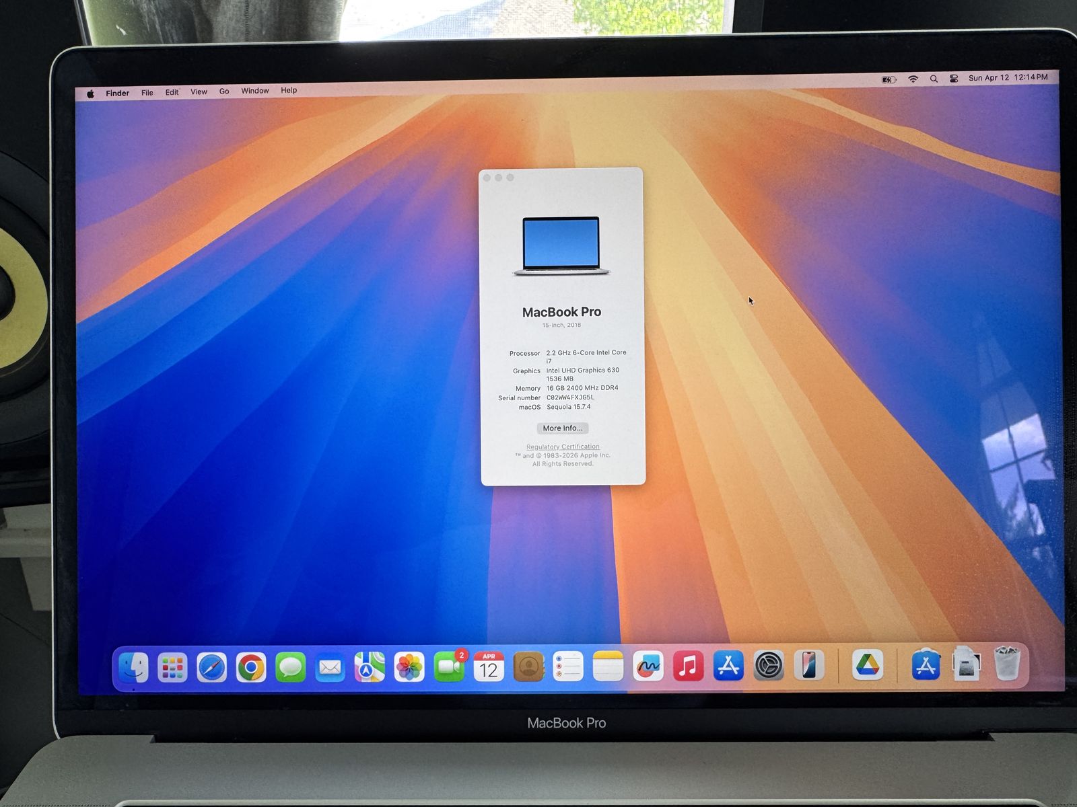
Task: Open Google Drive from the dock
Action: 867,666
